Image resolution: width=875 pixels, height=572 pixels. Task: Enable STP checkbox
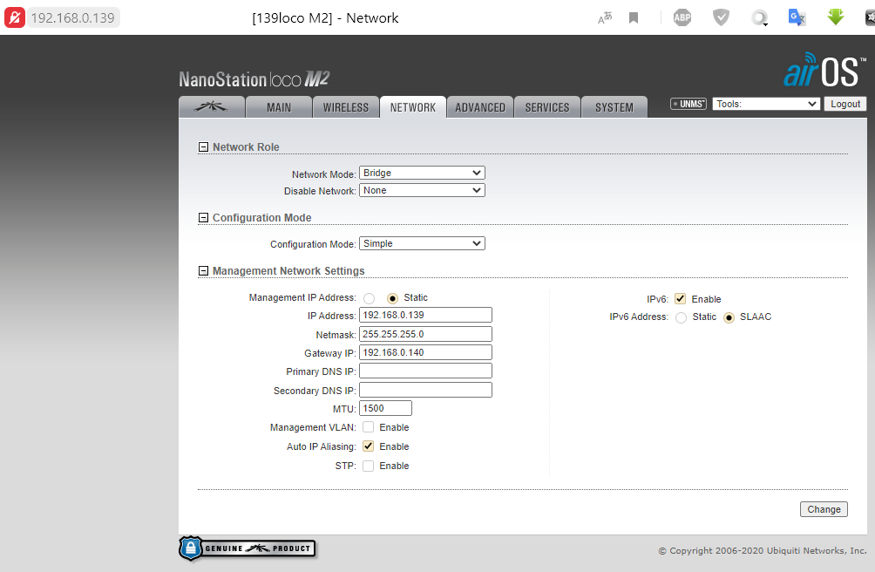pos(369,466)
